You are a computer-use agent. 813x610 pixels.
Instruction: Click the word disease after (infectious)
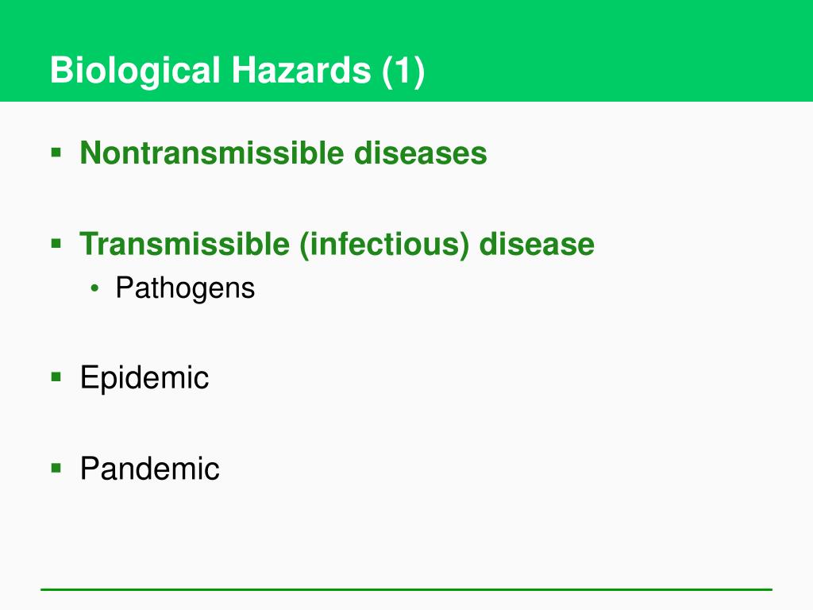[537, 244]
